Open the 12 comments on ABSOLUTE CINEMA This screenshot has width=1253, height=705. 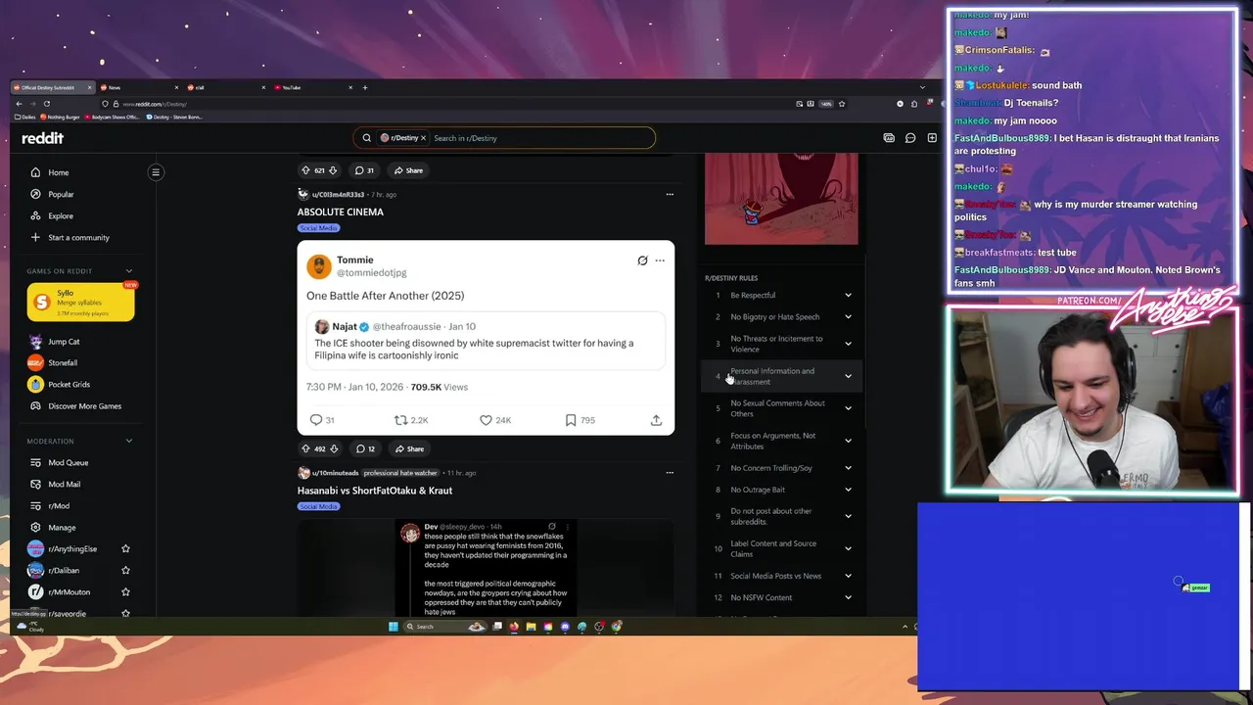pyautogui.click(x=365, y=448)
